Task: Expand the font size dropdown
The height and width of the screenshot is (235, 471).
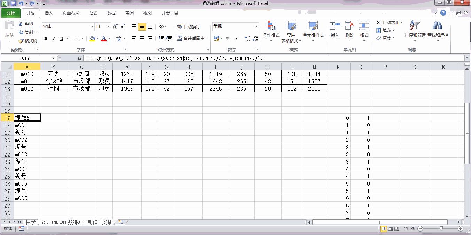Action: [x=108, y=26]
